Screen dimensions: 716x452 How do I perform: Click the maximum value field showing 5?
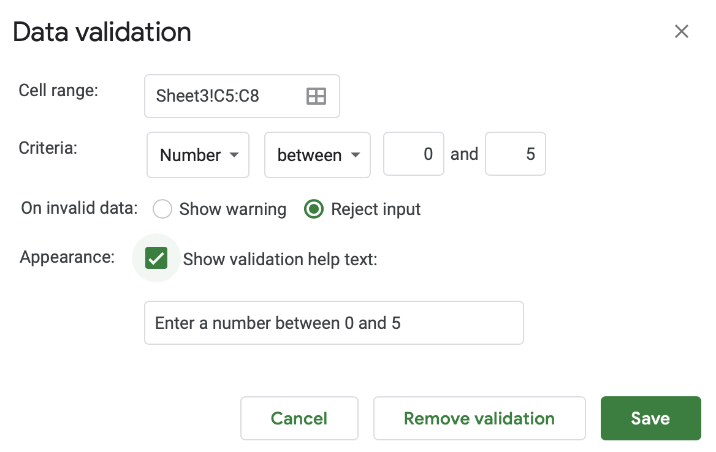(516, 154)
